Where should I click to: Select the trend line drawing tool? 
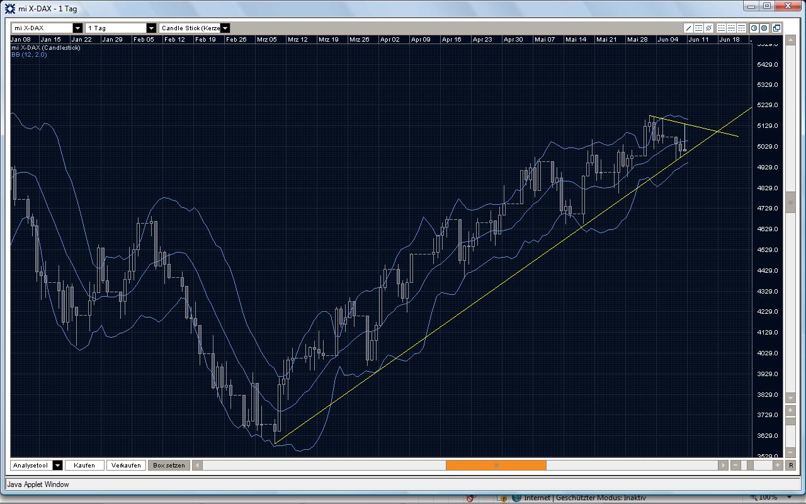coord(688,28)
